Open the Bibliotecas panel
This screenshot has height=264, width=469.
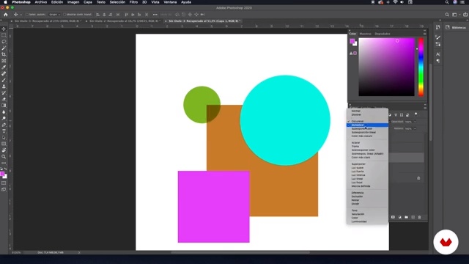point(456,28)
